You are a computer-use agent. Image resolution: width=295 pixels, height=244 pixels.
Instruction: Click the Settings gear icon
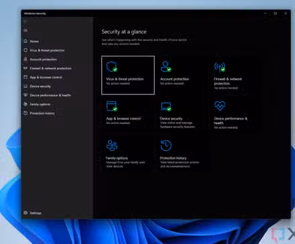click(25, 212)
